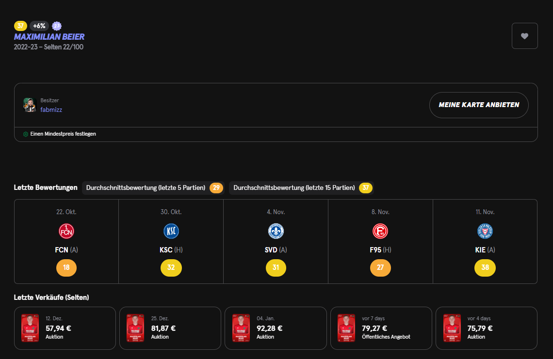This screenshot has height=359, width=553.
Task: Click the fabmizz owner avatar
Action: (30, 105)
